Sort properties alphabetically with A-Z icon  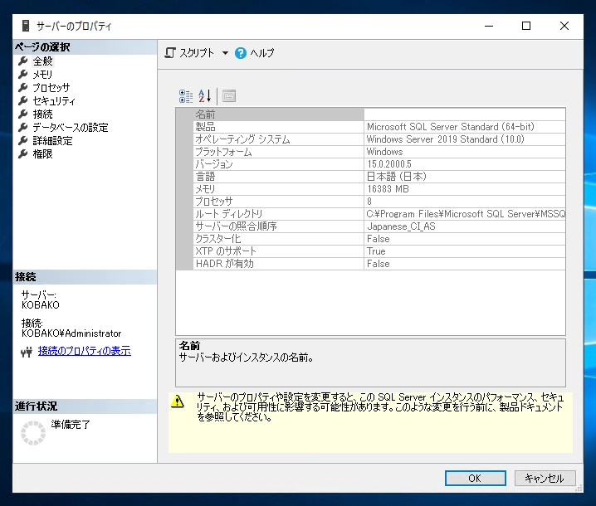204,96
